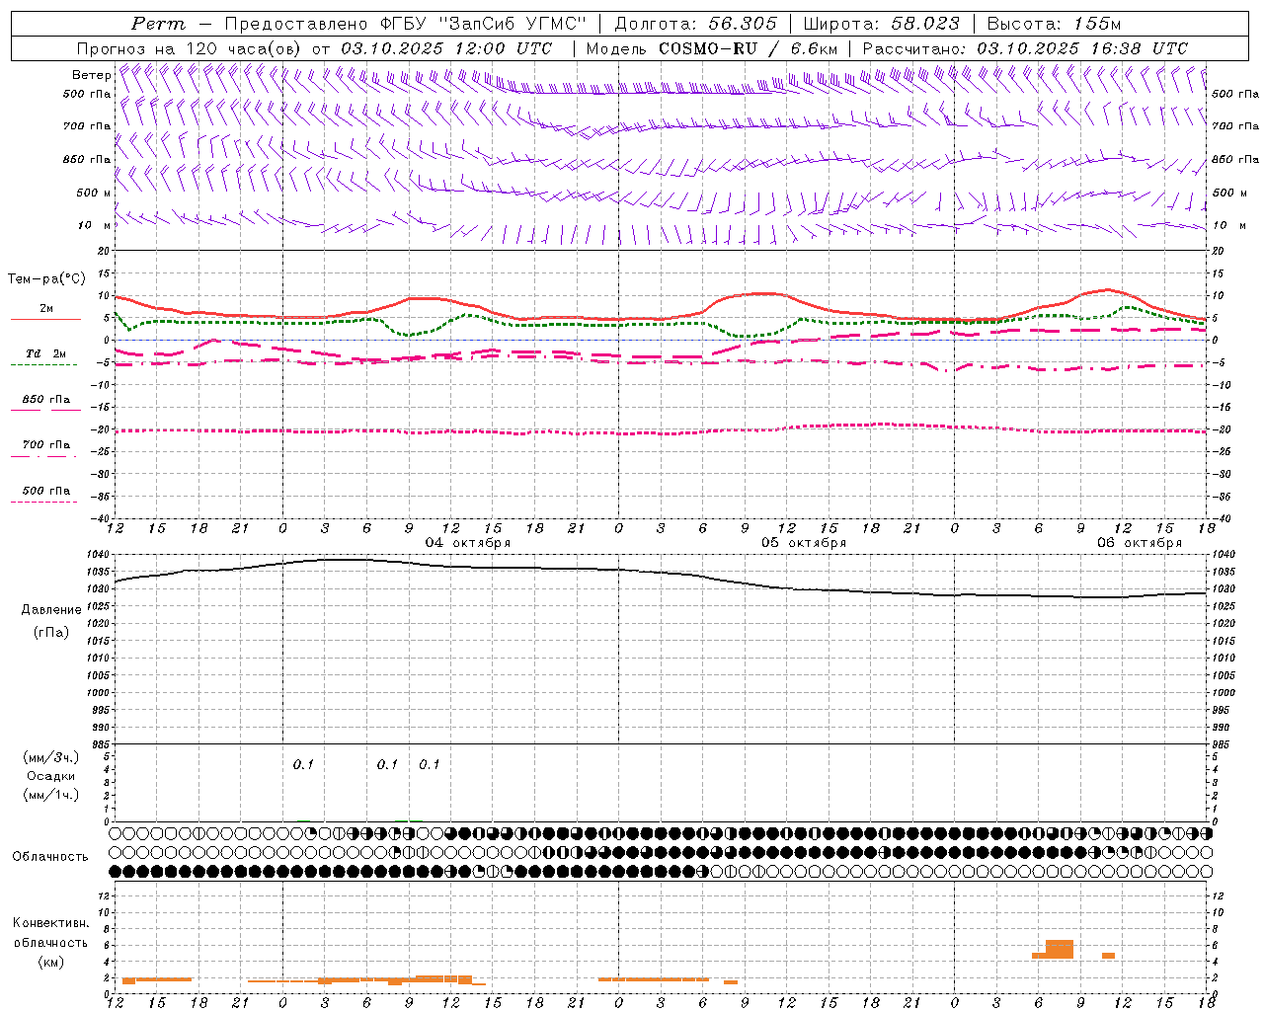Click the "Давление" pressure panel label
The image size is (1264, 1011).
[51, 610]
